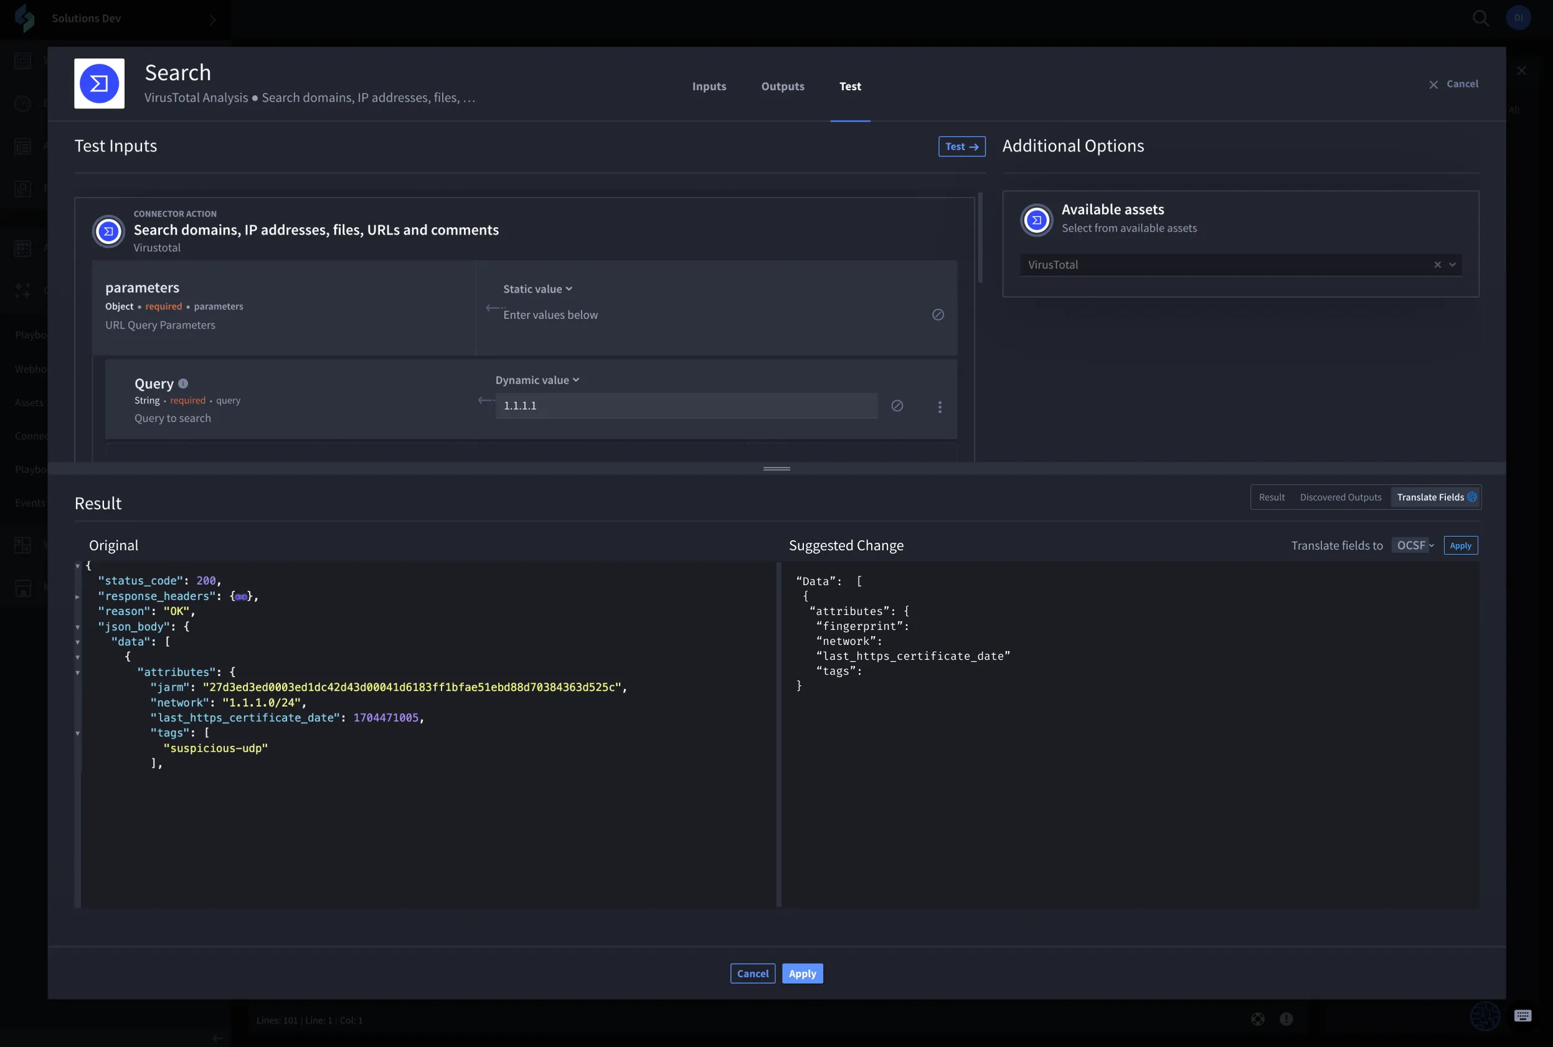Click the Search connector logo icon
Viewport: 1553px width, 1047px height.
pyautogui.click(x=99, y=83)
